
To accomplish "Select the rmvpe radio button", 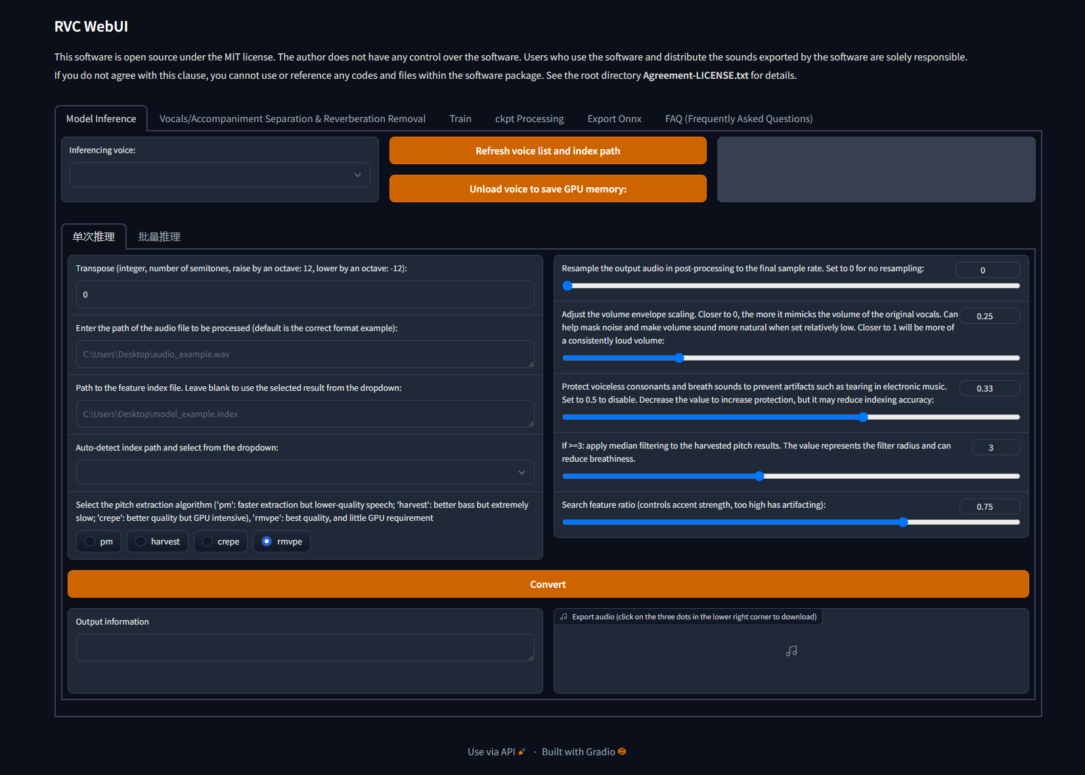I will point(267,541).
